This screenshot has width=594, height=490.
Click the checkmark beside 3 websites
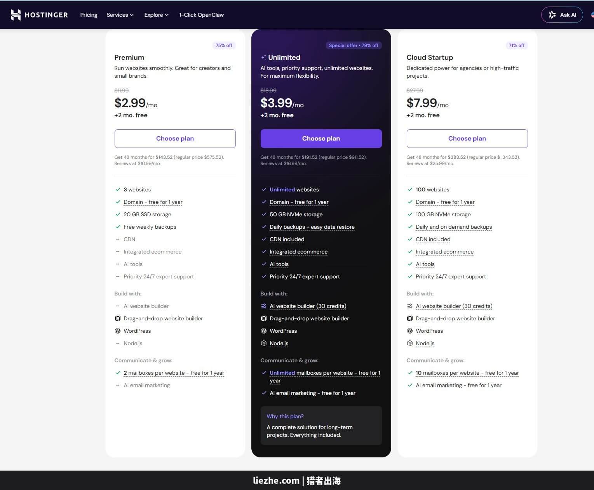coord(118,189)
